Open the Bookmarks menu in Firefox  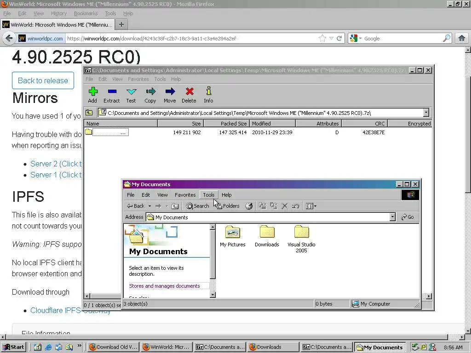tap(86, 13)
